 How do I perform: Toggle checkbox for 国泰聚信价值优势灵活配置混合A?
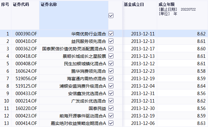coord(111,48)
